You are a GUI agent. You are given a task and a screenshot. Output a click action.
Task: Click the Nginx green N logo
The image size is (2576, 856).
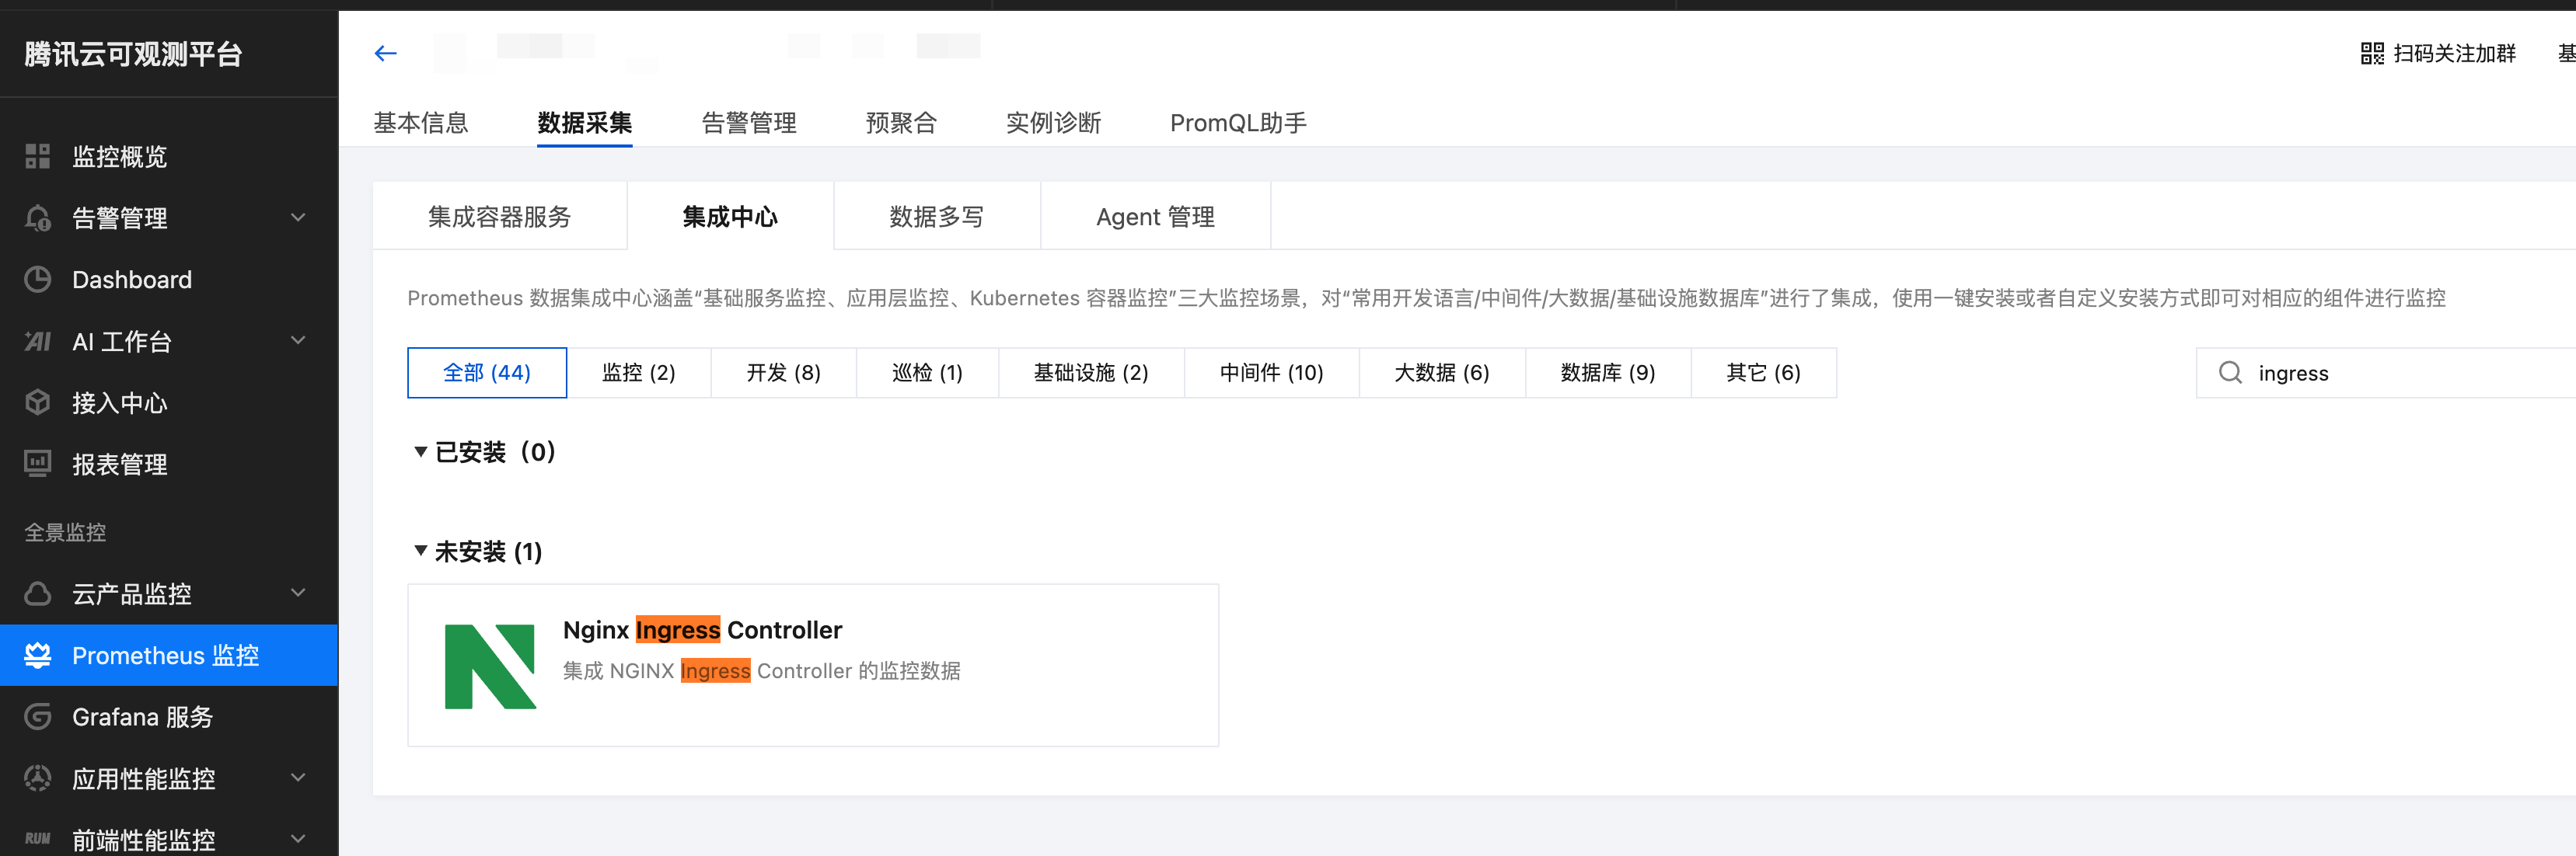pyautogui.click(x=490, y=666)
